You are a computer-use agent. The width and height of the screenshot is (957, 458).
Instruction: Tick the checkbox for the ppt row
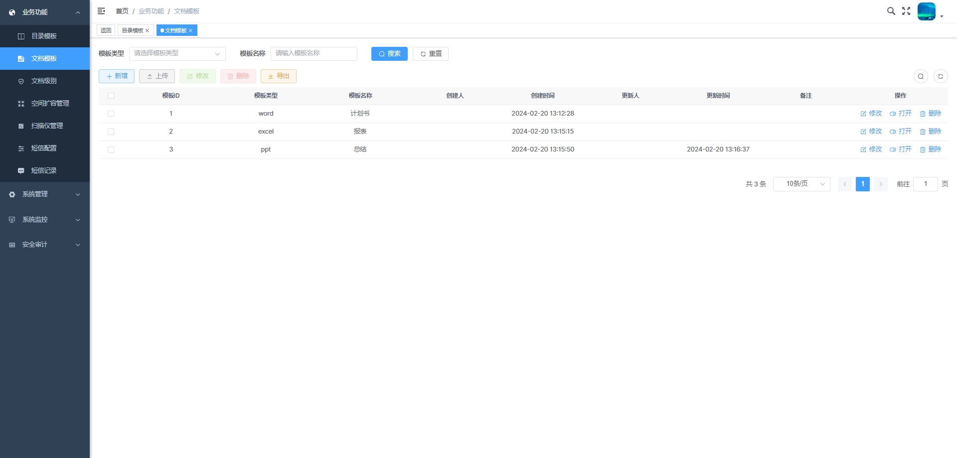(x=111, y=150)
